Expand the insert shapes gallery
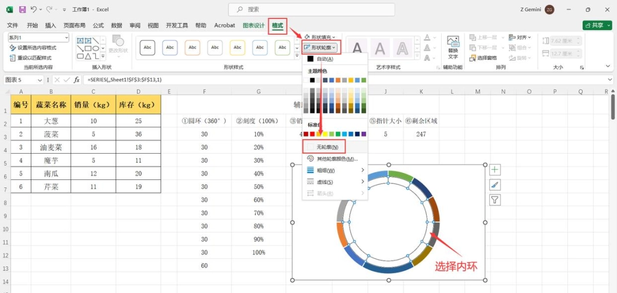The width and height of the screenshot is (617, 293). pos(103,57)
